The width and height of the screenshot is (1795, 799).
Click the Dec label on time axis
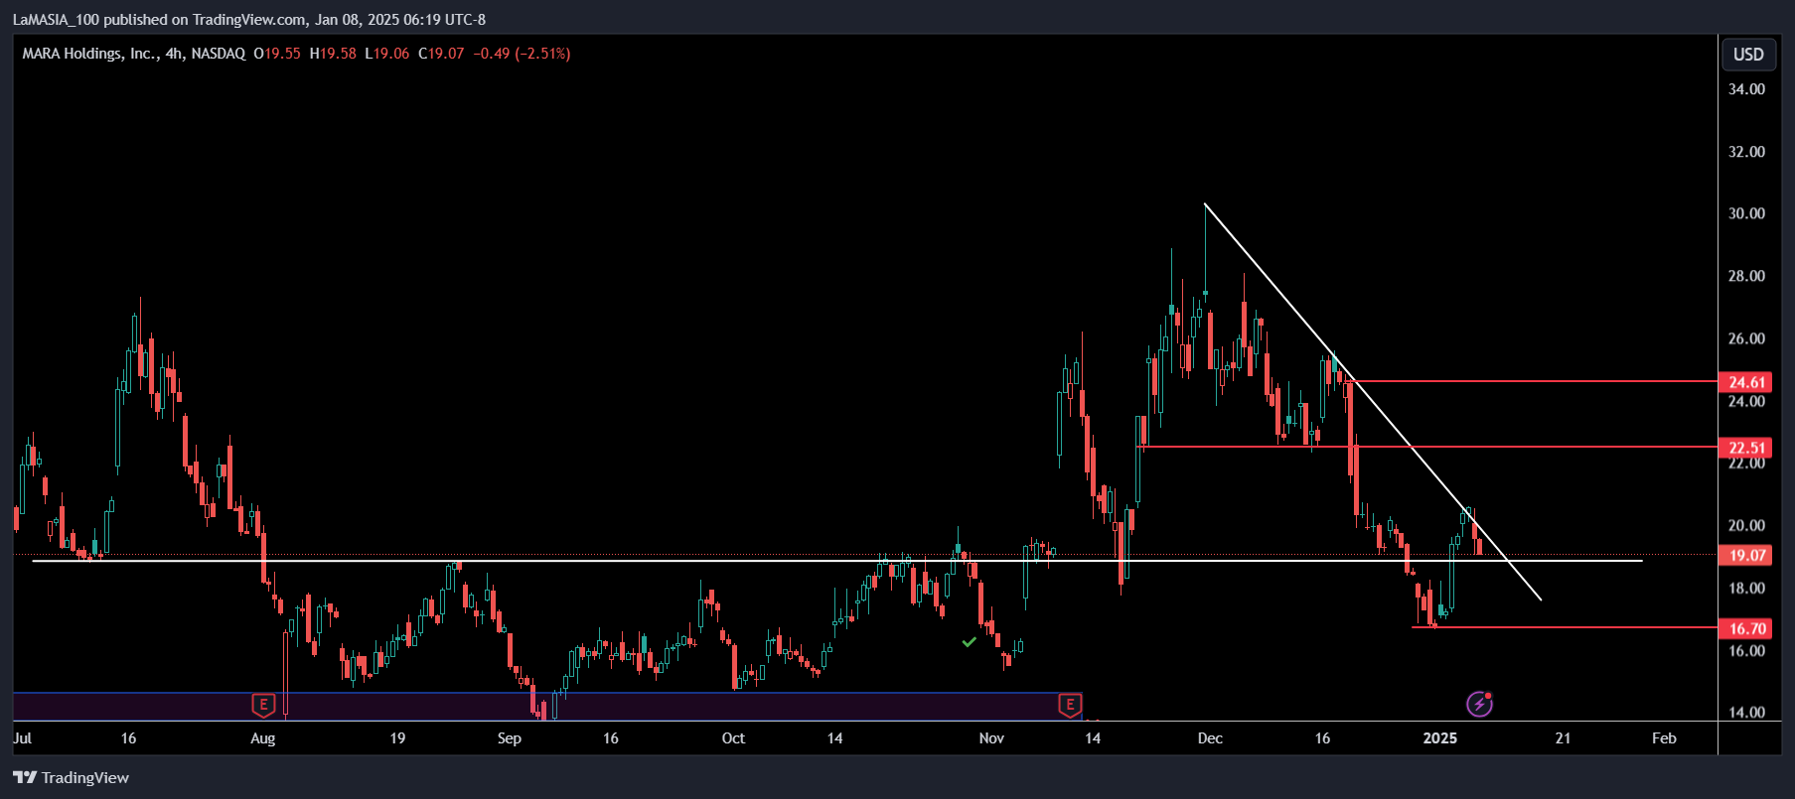pos(1210,738)
